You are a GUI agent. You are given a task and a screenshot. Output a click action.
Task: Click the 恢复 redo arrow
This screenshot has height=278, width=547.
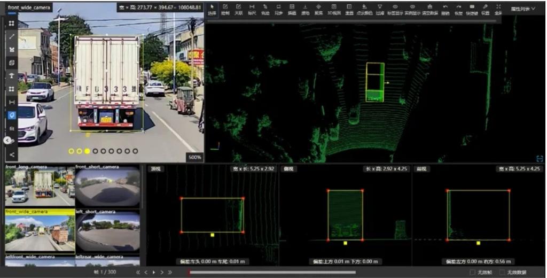458,10
